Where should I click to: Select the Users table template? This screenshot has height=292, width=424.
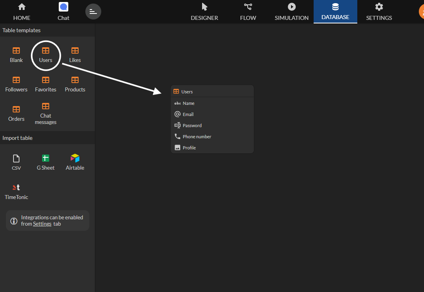click(x=46, y=55)
